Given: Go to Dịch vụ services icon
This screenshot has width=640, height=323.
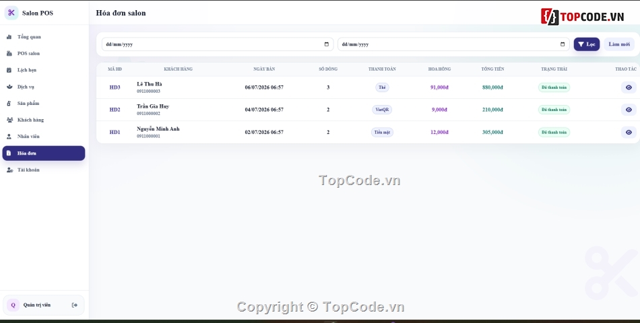Looking at the screenshot, I should (9, 87).
